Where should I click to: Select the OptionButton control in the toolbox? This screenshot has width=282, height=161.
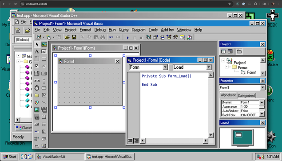click(44, 66)
